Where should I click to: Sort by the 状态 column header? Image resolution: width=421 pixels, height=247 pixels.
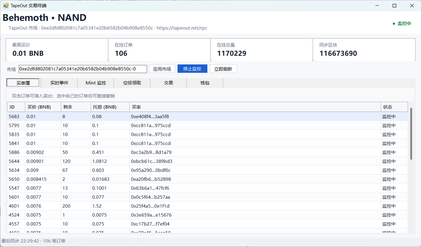(394, 107)
